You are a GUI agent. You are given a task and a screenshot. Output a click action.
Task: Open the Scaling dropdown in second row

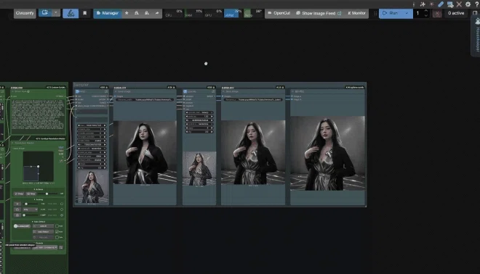[31, 209]
